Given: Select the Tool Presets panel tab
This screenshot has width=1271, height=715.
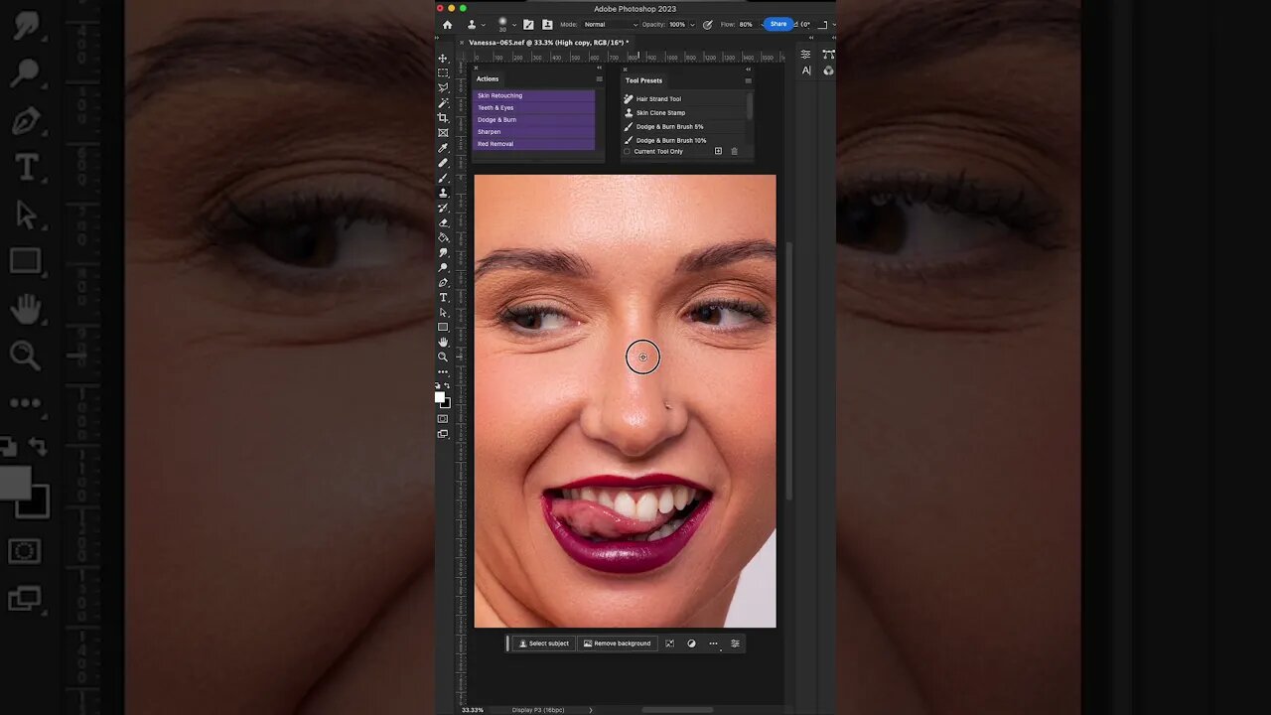Looking at the screenshot, I should [643, 80].
